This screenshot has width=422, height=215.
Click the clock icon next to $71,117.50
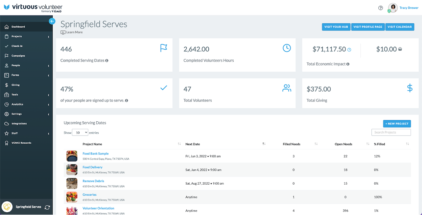coord(349,50)
